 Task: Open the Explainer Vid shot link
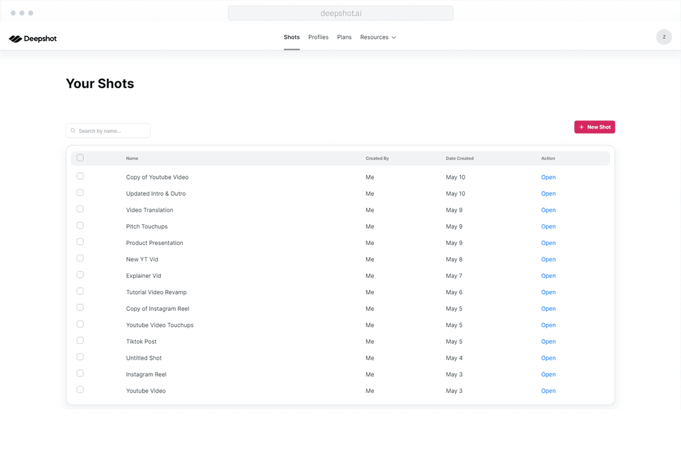548,276
